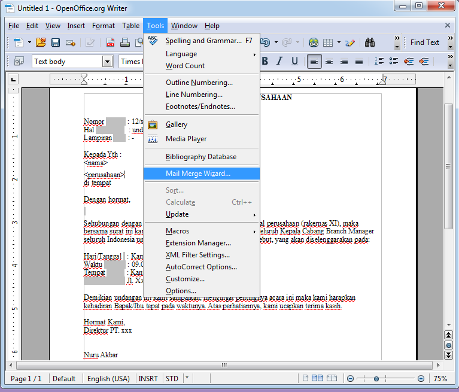Click the Open folder icon
459x392 pixels.
click(x=41, y=42)
